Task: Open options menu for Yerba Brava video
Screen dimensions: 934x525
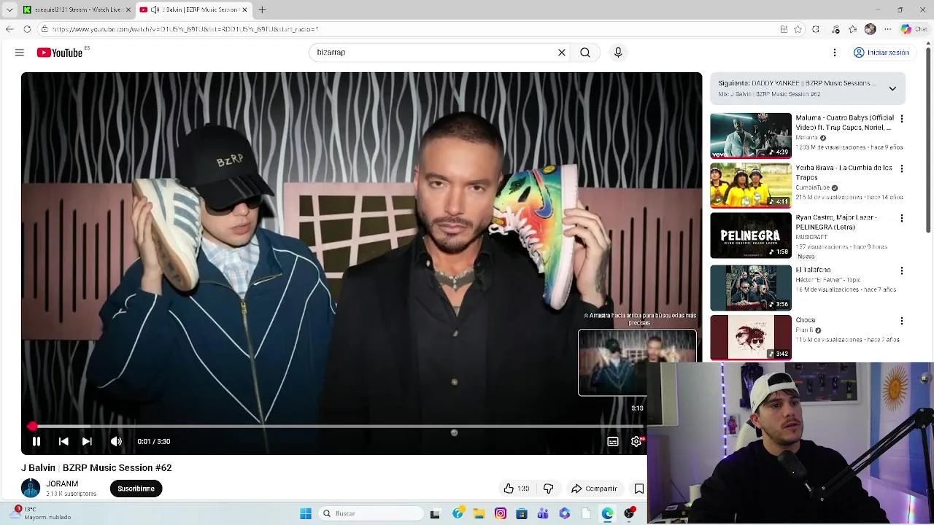Action: point(902,168)
